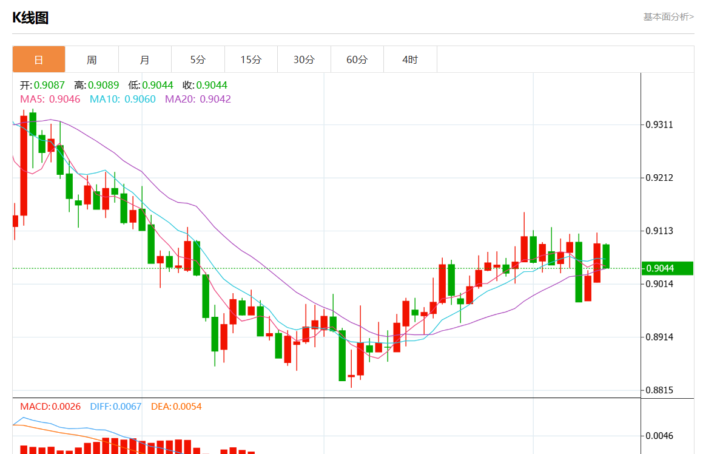This screenshot has width=720, height=454.
Task: Open the 5分 interval tab
Action: tap(198, 59)
